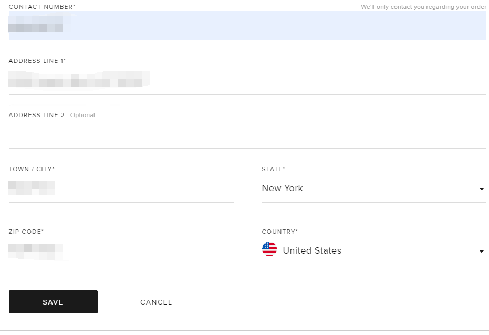This screenshot has height=335, width=489.
Task: Expand the State dropdown arrow
Action: coord(481,189)
